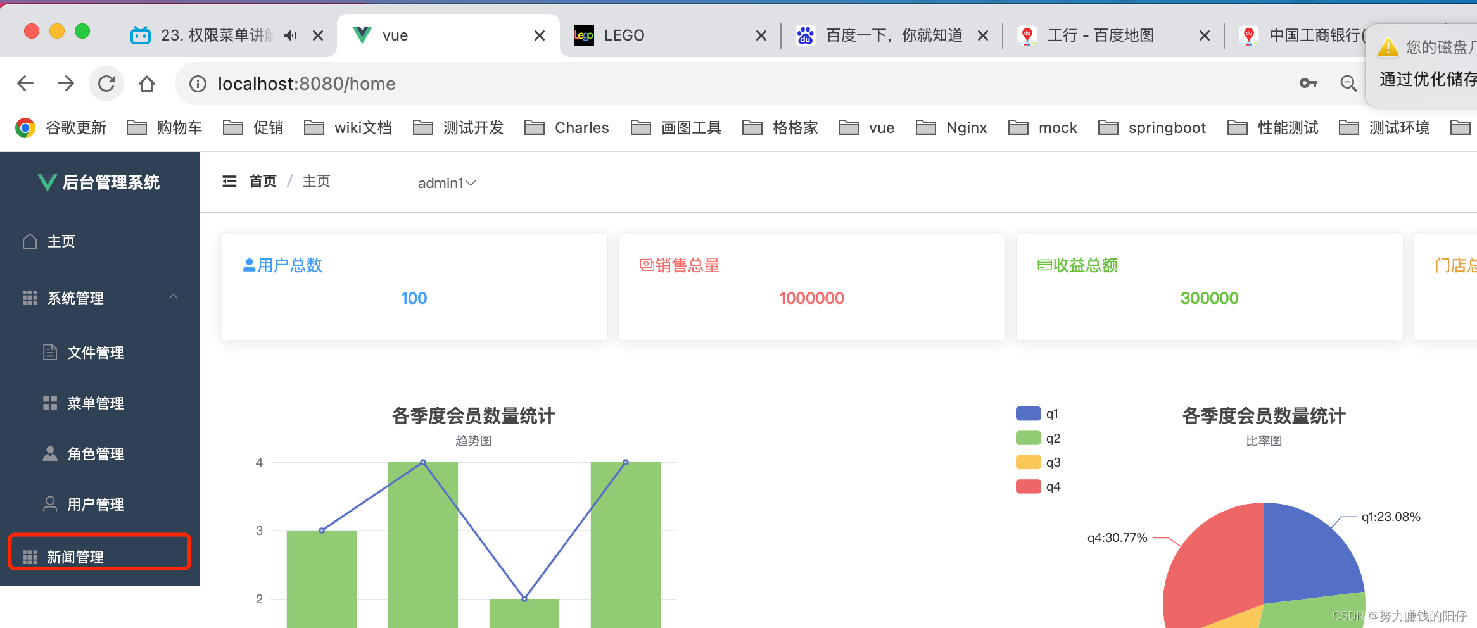Open saved passwords key icon
Image resolution: width=1477 pixels, height=628 pixels.
click(1309, 83)
